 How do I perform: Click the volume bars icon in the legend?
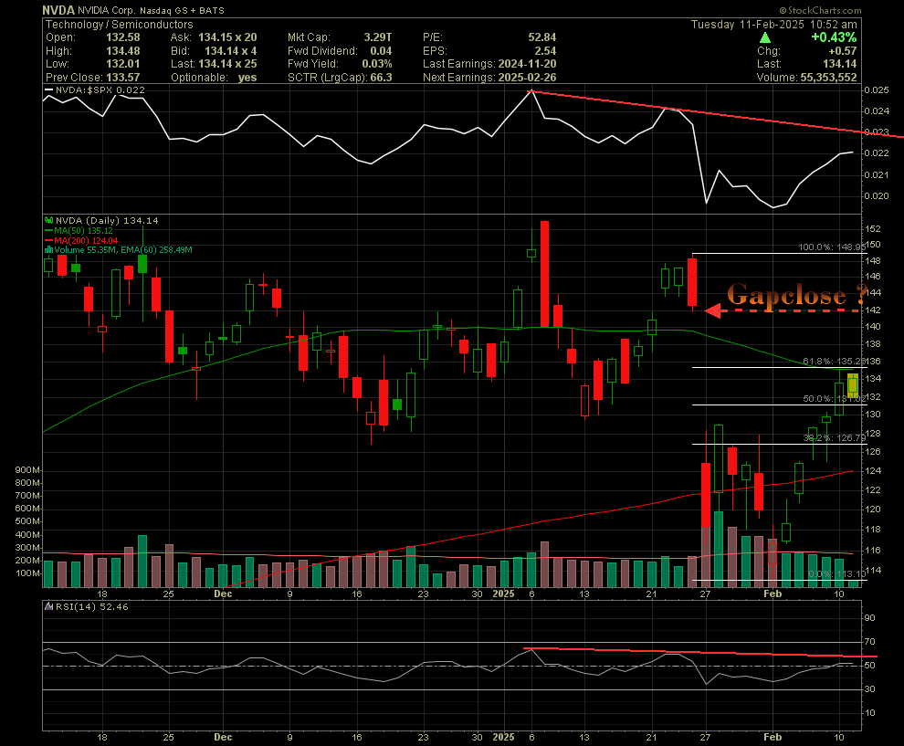pos(49,250)
